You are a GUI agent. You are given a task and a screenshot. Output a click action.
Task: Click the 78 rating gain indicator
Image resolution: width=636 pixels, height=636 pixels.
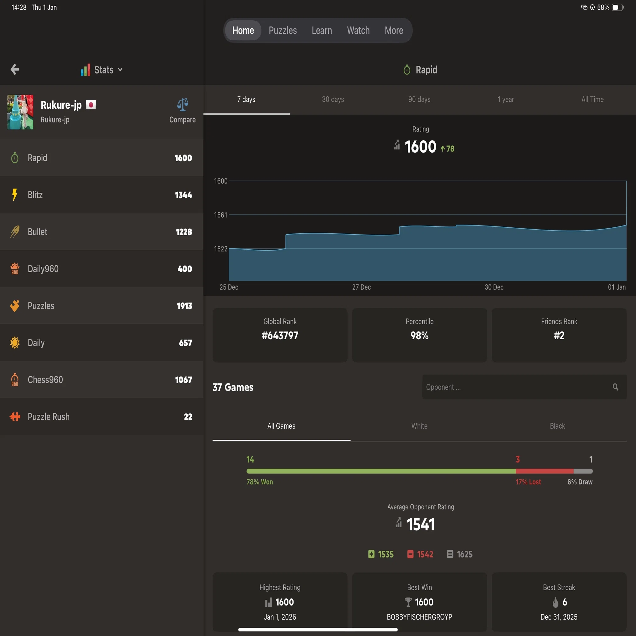tap(447, 149)
